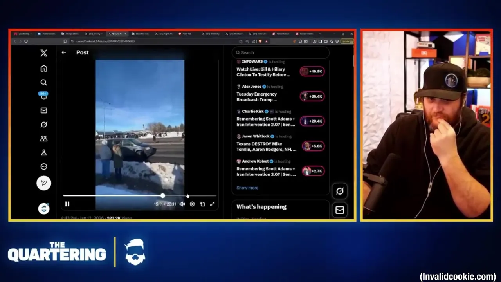Open the floating Messages envelope button
This screenshot has height=282, width=501.
point(339,210)
